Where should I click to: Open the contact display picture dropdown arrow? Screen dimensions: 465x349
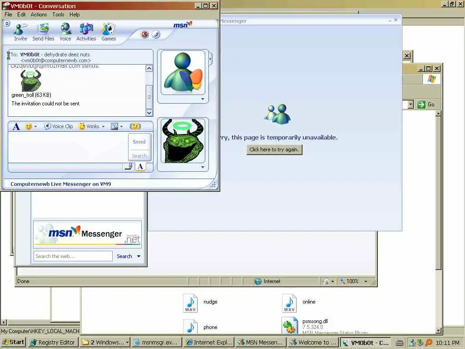[x=203, y=99]
